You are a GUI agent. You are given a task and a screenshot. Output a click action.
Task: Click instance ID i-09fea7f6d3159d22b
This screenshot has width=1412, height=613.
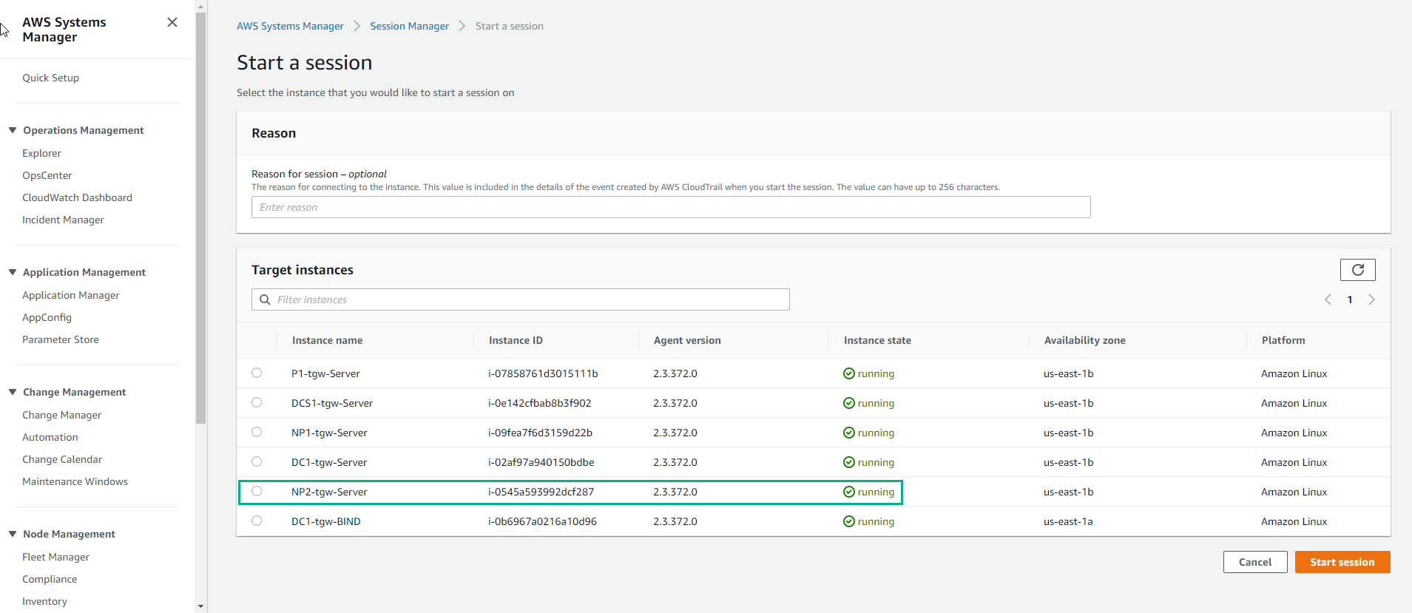pyautogui.click(x=540, y=433)
